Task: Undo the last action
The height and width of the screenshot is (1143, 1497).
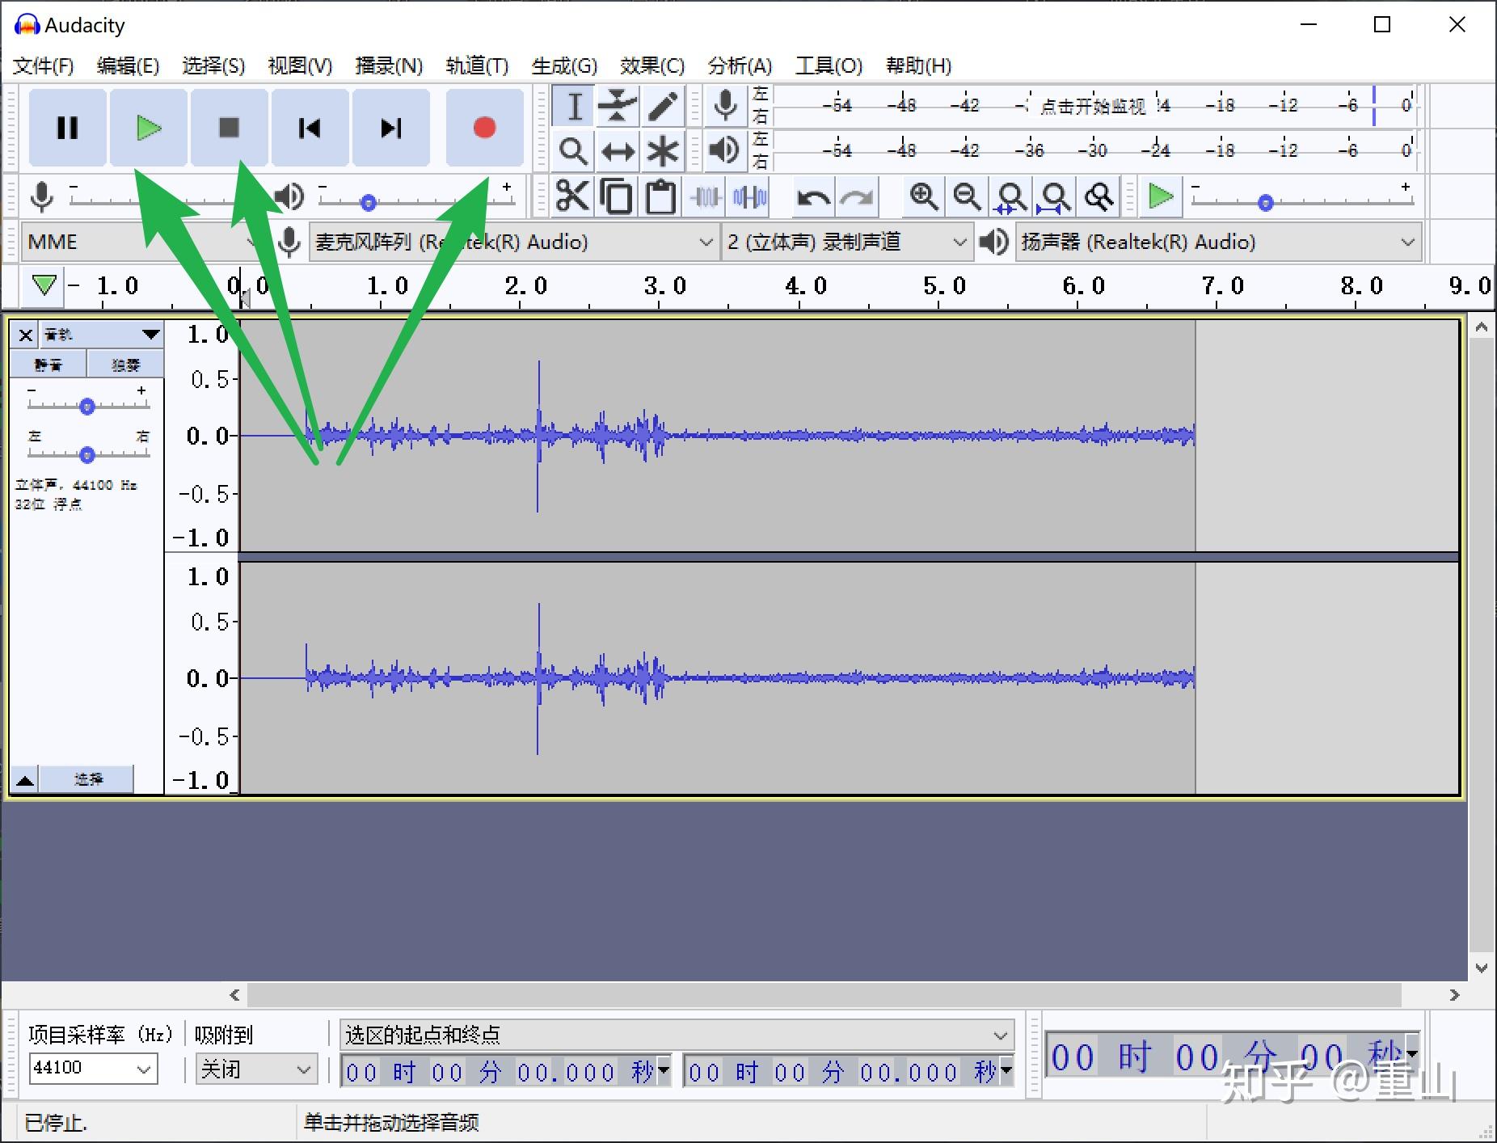Action: click(x=812, y=196)
